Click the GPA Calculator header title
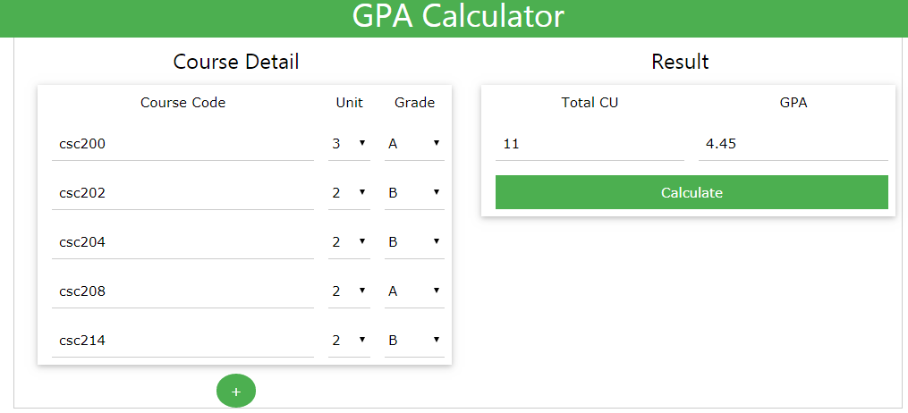Viewport: 908px width, 413px height. [458, 16]
